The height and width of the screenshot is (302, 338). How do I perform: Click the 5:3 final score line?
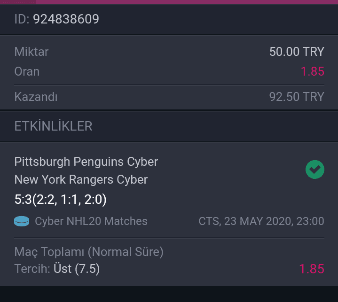[x=60, y=199]
